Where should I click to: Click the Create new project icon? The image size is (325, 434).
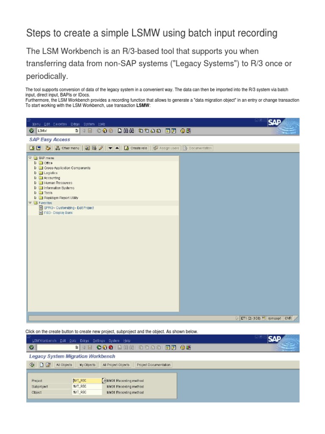42,364
